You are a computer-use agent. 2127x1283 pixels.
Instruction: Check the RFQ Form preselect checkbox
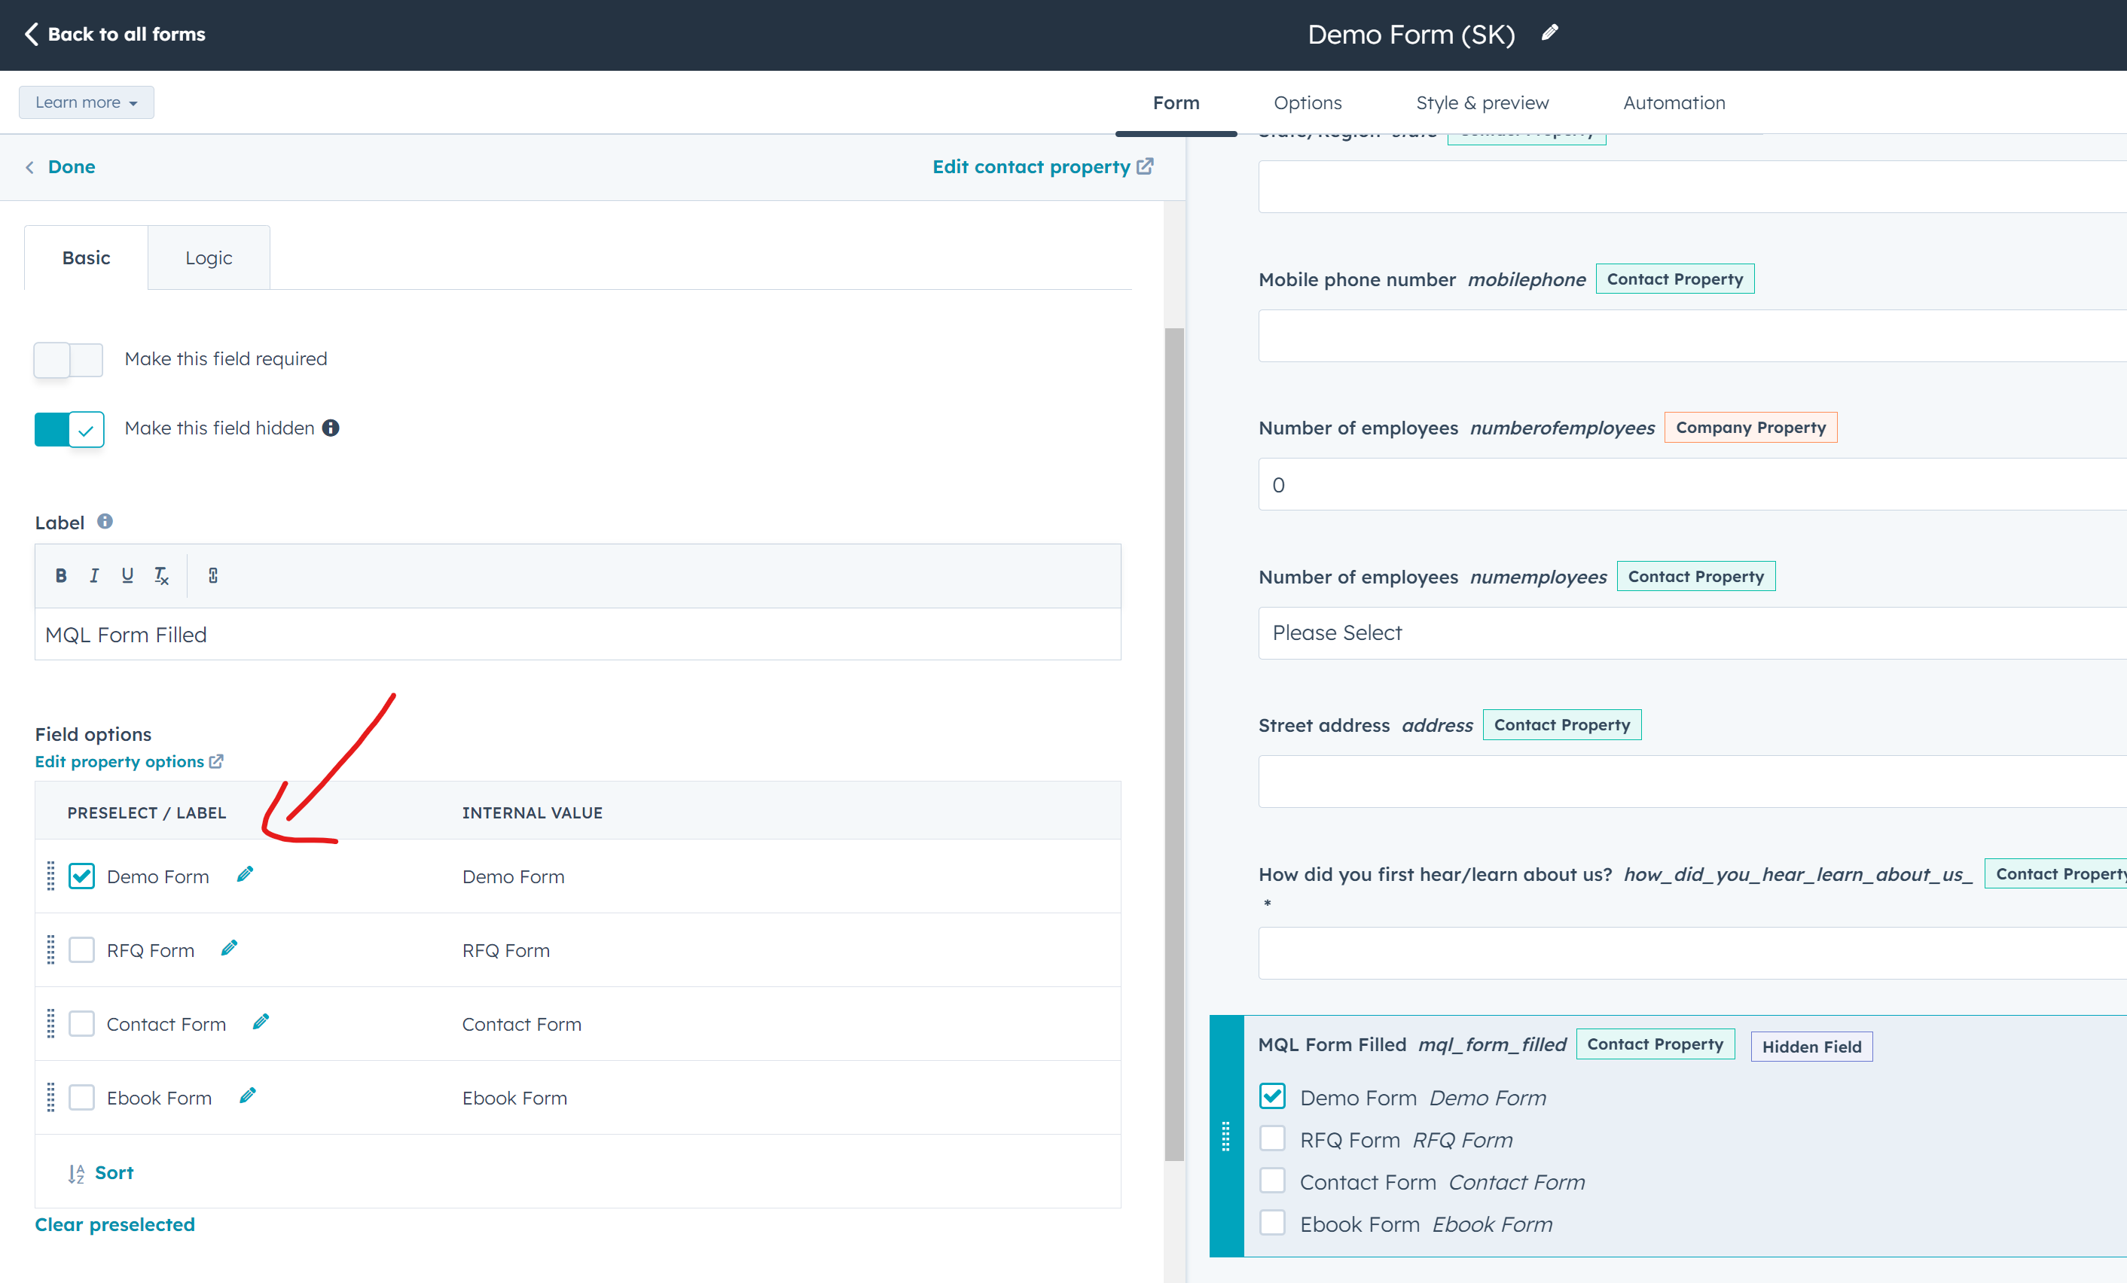point(81,949)
